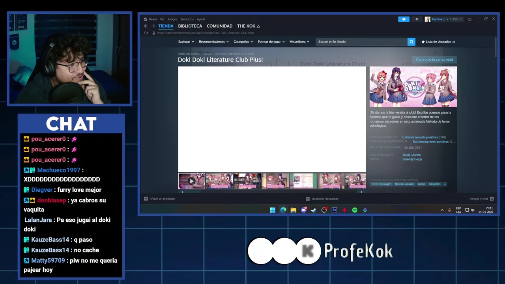Screen dimensions: 505x284
Task: Open the Team Salvato developer link
Action: pos(411,155)
